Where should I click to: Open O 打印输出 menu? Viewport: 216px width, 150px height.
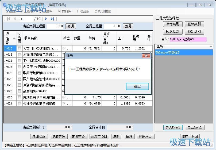tap(103, 11)
